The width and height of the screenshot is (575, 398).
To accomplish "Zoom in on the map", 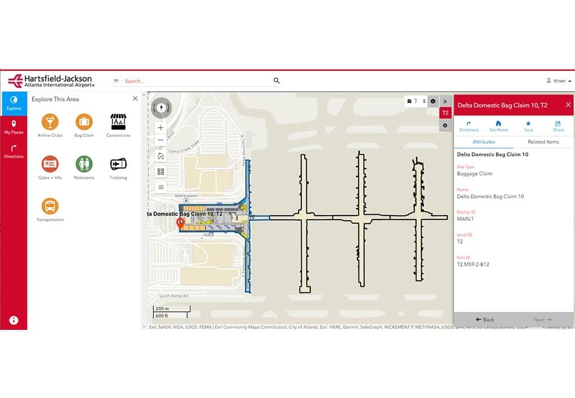I will pos(161,128).
